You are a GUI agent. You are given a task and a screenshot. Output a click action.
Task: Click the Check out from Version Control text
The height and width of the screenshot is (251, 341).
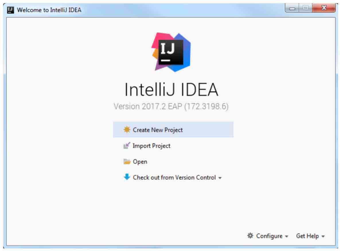174,178
